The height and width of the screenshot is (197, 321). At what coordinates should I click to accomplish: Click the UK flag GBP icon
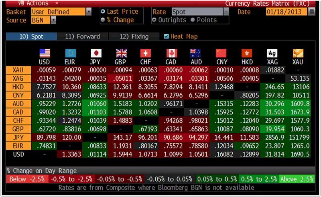click(x=121, y=53)
